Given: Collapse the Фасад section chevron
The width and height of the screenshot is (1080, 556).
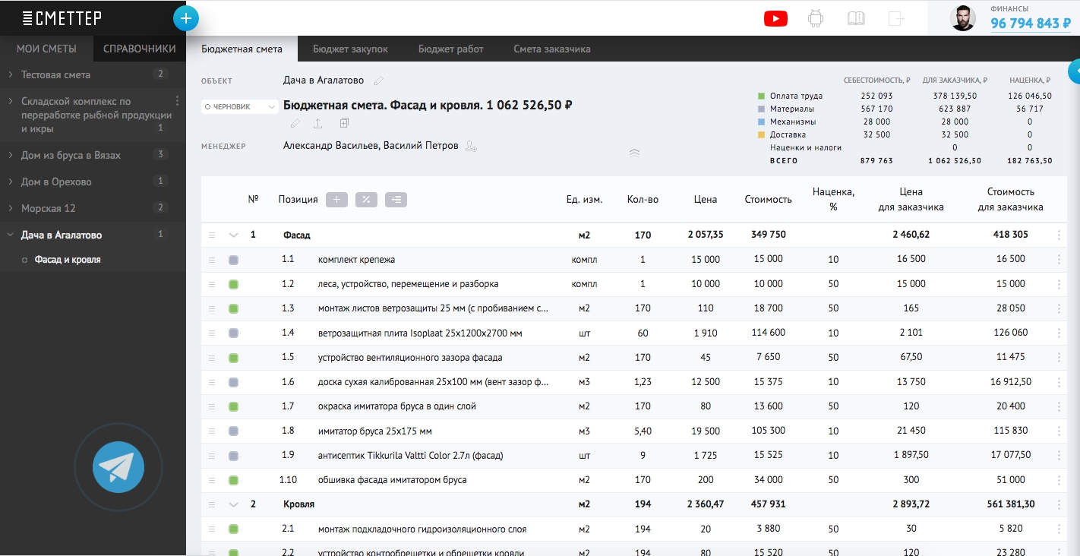Looking at the screenshot, I should tap(234, 235).
